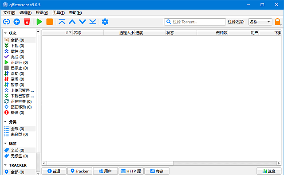Open the 文件(F) menu

(x=9, y=13)
